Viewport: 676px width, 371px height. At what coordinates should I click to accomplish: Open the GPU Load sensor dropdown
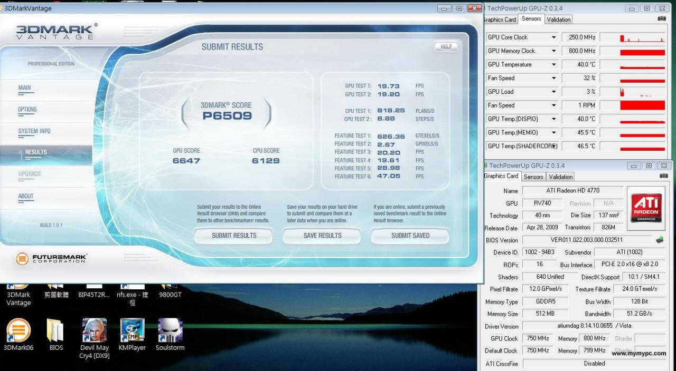(x=554, y=92)
